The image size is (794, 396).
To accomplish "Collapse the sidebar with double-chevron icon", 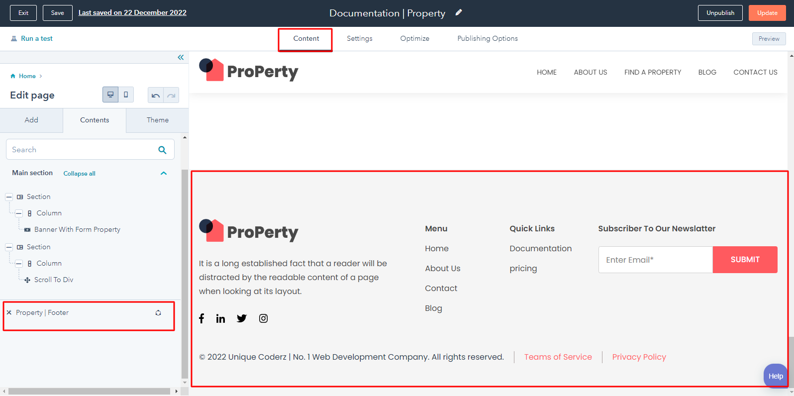I will pyautogui.click(x=181, y=57).
